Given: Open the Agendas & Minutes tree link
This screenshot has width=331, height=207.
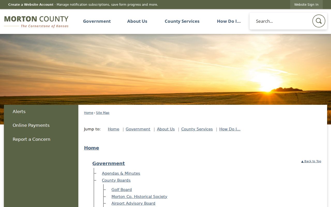Looking at the screenshot, I should [121, 173].
